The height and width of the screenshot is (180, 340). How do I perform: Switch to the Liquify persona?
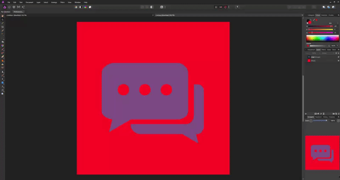pyautogui.click(x=9, y=7)
